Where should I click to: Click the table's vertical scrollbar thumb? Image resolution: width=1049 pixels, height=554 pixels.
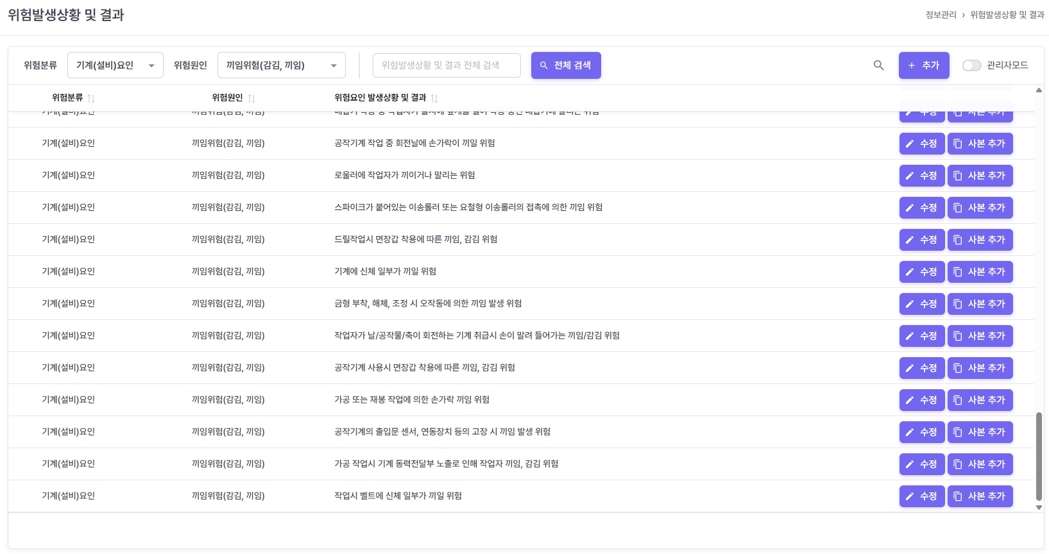click(x=1039, y=455)
